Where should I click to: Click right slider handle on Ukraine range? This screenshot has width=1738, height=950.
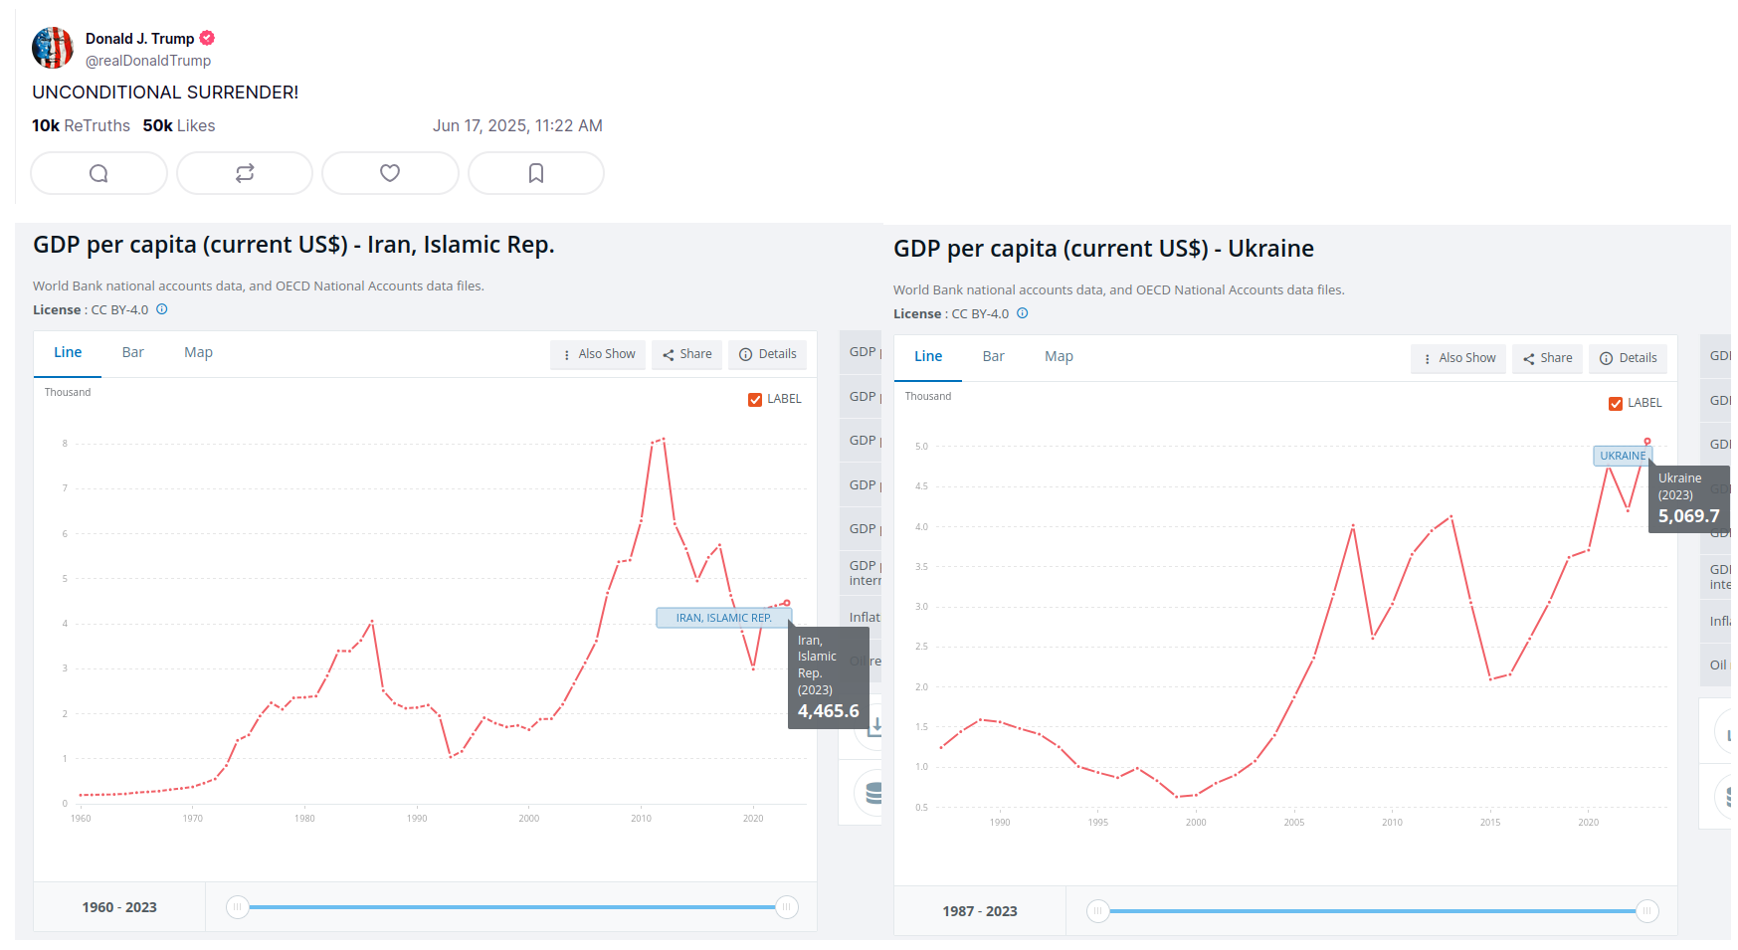pos(1647,911)
